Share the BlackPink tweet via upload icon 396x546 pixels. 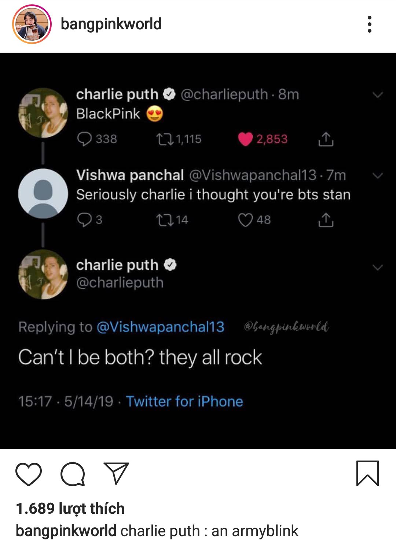pos(325,139)
